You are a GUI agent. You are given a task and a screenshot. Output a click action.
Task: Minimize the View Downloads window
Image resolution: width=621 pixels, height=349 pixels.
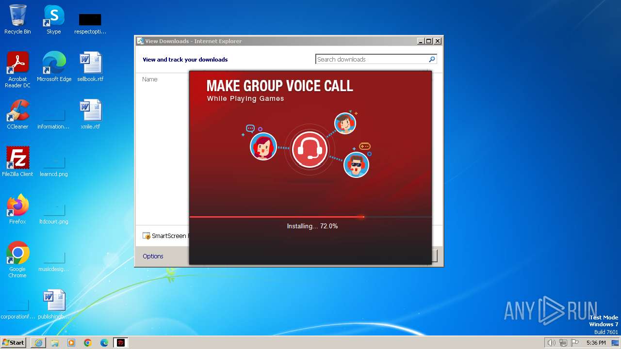[421, 41]
